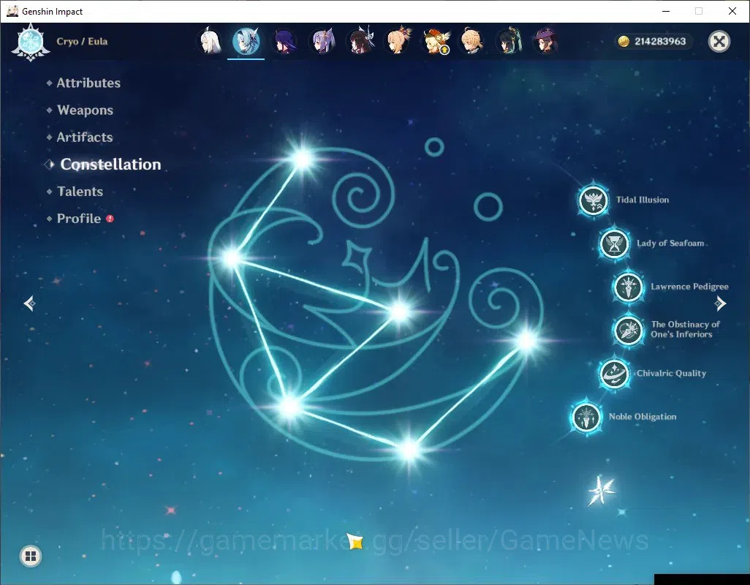
Task: Select Keqing's lilac twin-tail portrait
Action: pyautogui.click(x=322, y=41)
